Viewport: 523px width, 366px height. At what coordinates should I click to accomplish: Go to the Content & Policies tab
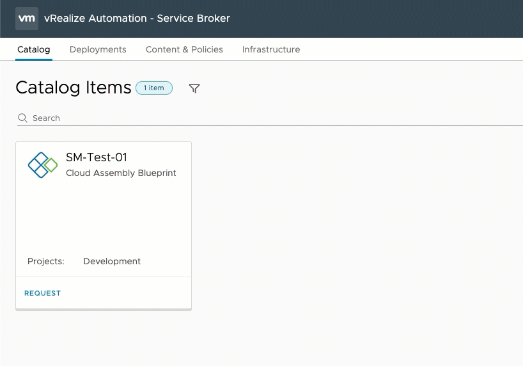tap(184, 49)
